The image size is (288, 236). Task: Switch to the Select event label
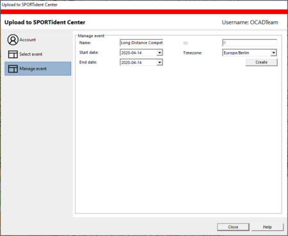[x=31, y=55]
